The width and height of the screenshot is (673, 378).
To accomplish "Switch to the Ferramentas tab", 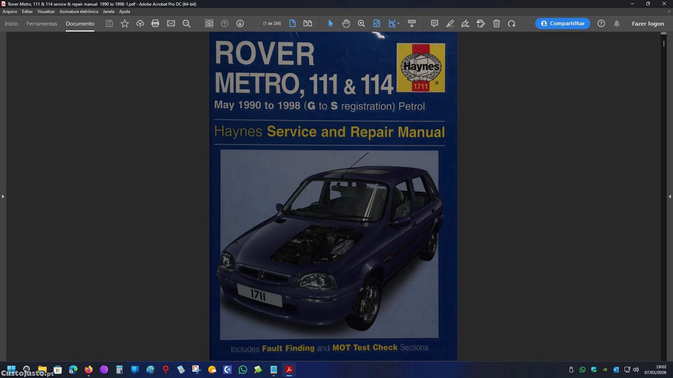I will click(42, 23).
